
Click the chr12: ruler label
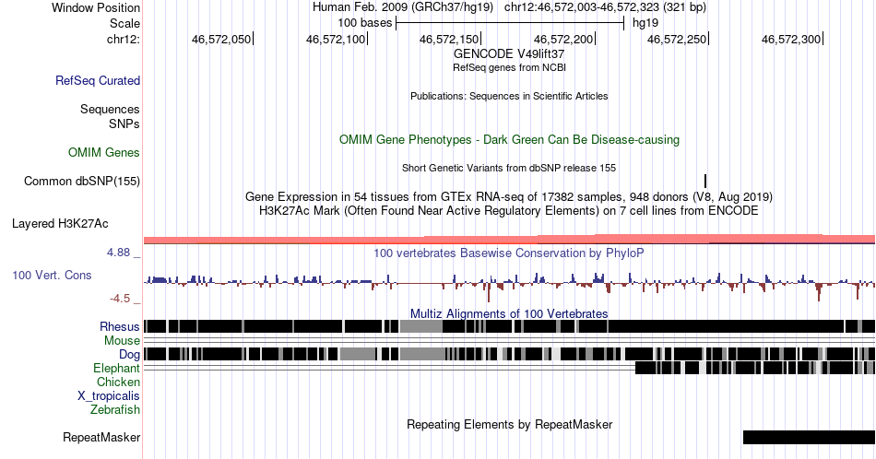(124, 39)
